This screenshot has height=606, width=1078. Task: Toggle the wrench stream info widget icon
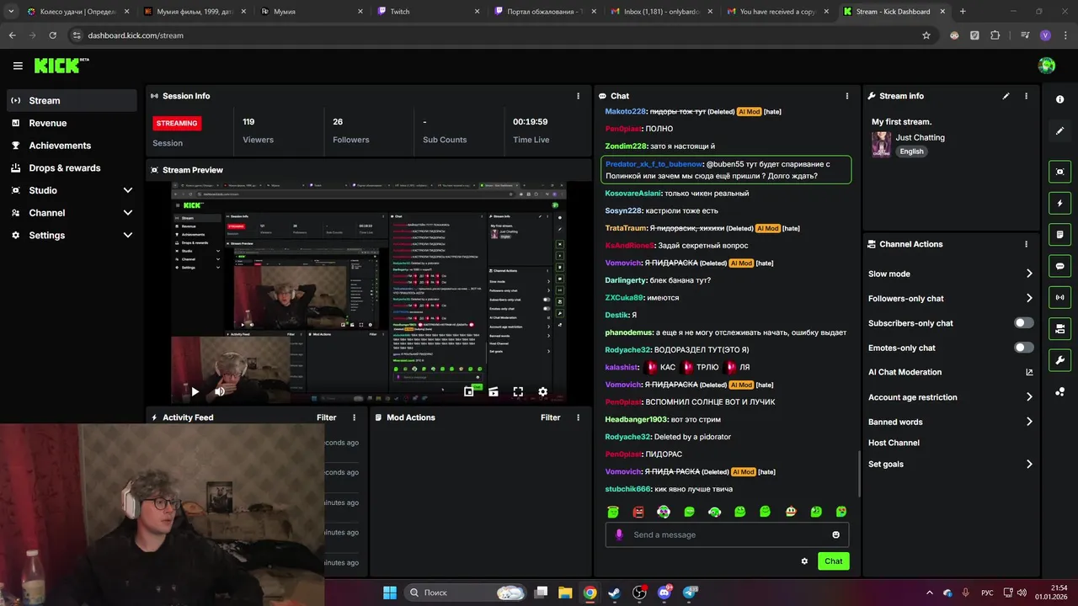[x=1059, y=360]
